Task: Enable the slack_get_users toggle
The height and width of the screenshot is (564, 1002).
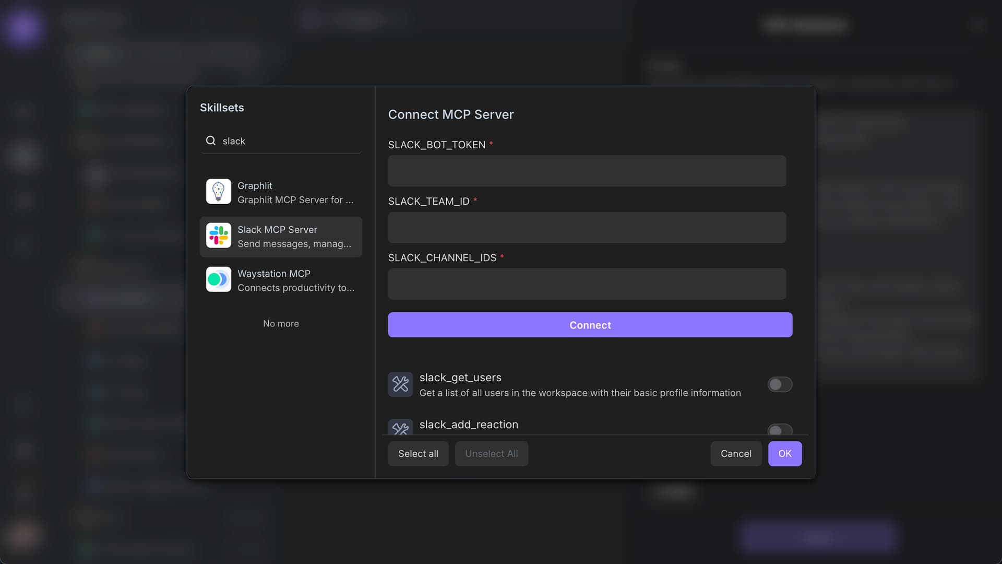Action: pyautogui.click(x=780, y=384)
